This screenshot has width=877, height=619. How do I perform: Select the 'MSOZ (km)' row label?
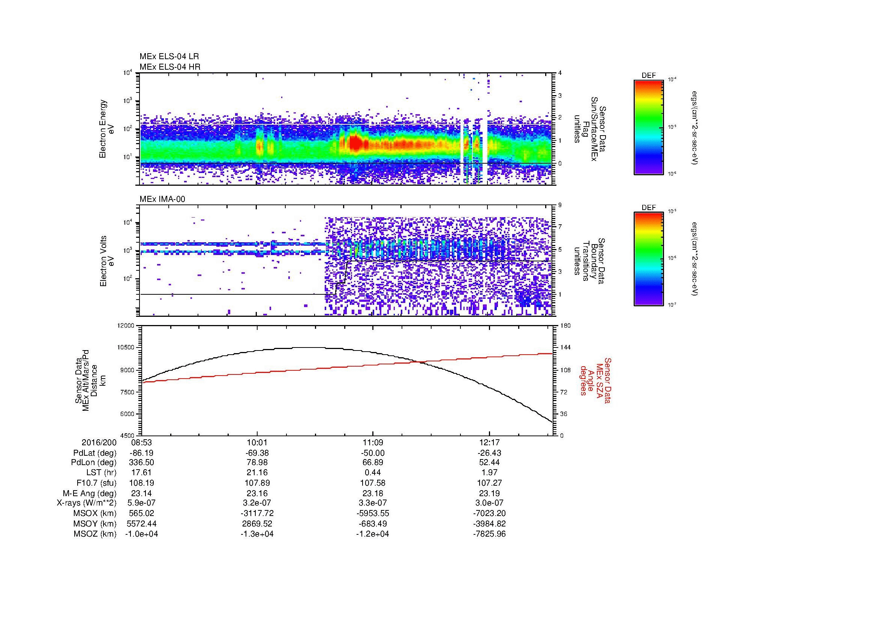(x=95, y=534)
